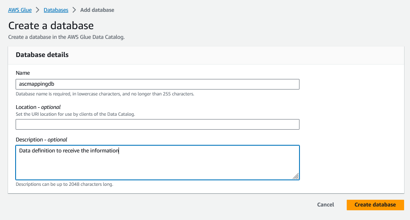The image size is (410, 220).
Task: Click the chevron after Databases breadcrumb
Action: pyautogui.click(x=74, y=10)
